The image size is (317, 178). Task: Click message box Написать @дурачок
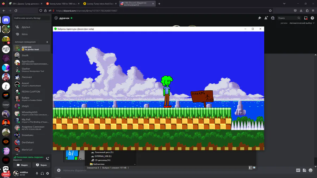point(75,170)
